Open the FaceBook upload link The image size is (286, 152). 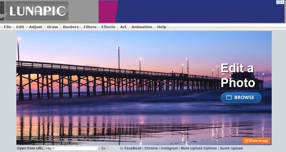(x=133, y=148)
